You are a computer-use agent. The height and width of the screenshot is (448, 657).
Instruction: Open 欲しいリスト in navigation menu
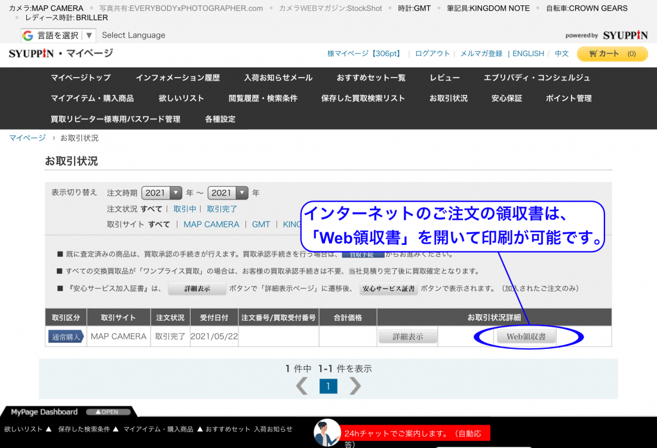[x=181, y=99]
